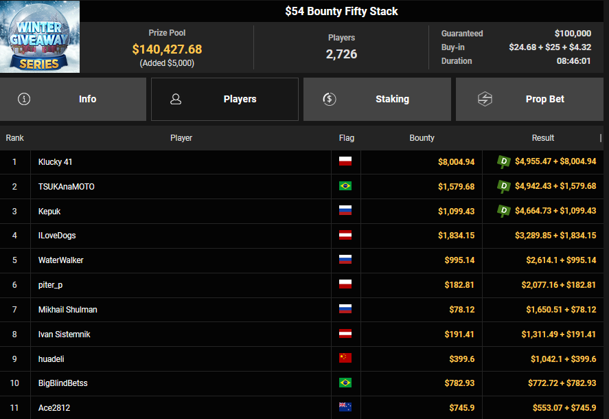The image size is (609, 419).
Task: Click the Info tab icon
Action: [x=25, y=99]
